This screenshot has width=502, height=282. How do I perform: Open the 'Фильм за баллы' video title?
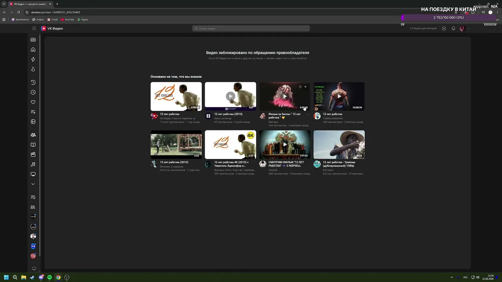pyautogui.click(x=285, y=116)
